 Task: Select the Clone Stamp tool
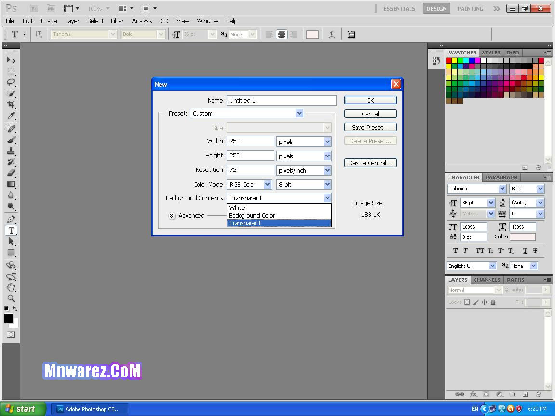click(11, 151)
